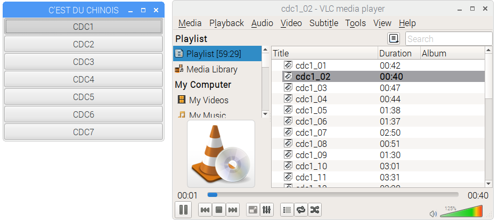498x223 pixels.
Task: Open the Tools menu
Action: [x=355, y=23]
